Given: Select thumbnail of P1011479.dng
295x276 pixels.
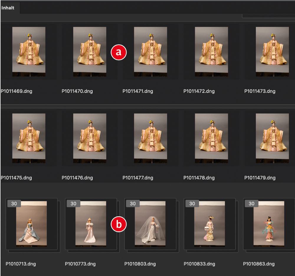Looking at the screenshot, I should (272, 138).
